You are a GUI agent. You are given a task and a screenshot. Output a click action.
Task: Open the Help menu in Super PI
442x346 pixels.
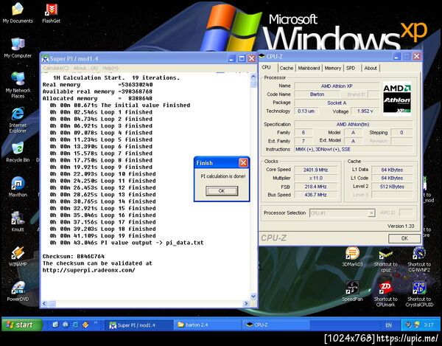(x=110, y=68)
